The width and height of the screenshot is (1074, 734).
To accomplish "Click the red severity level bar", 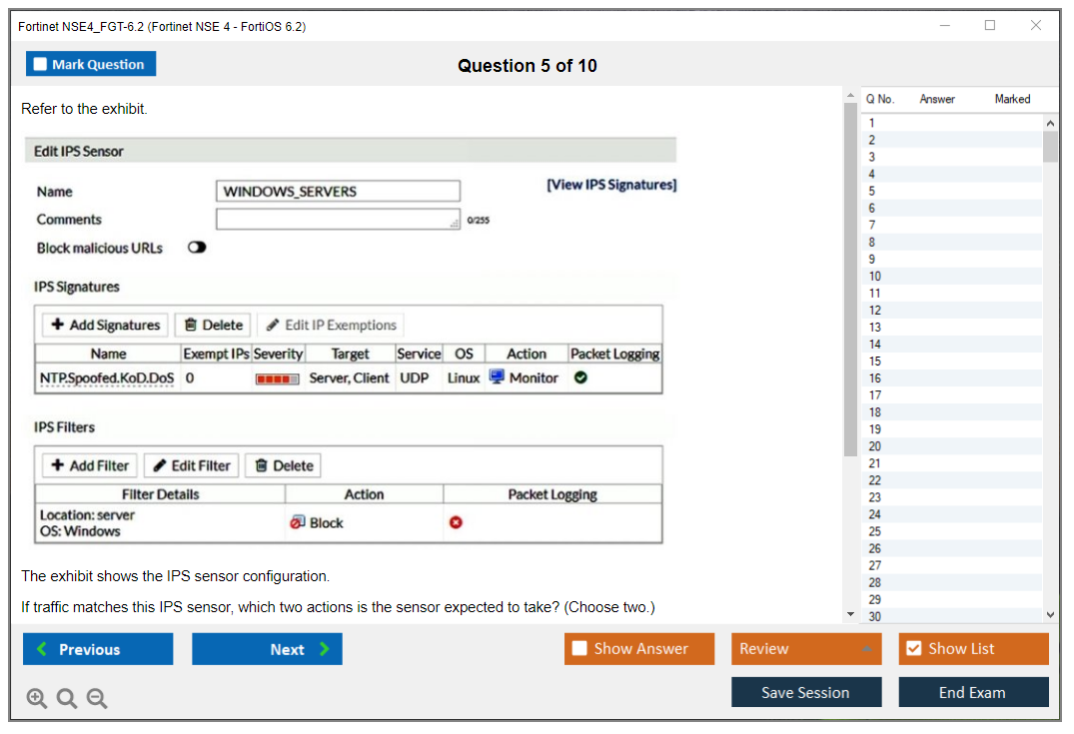I will (x=277, y=379).
